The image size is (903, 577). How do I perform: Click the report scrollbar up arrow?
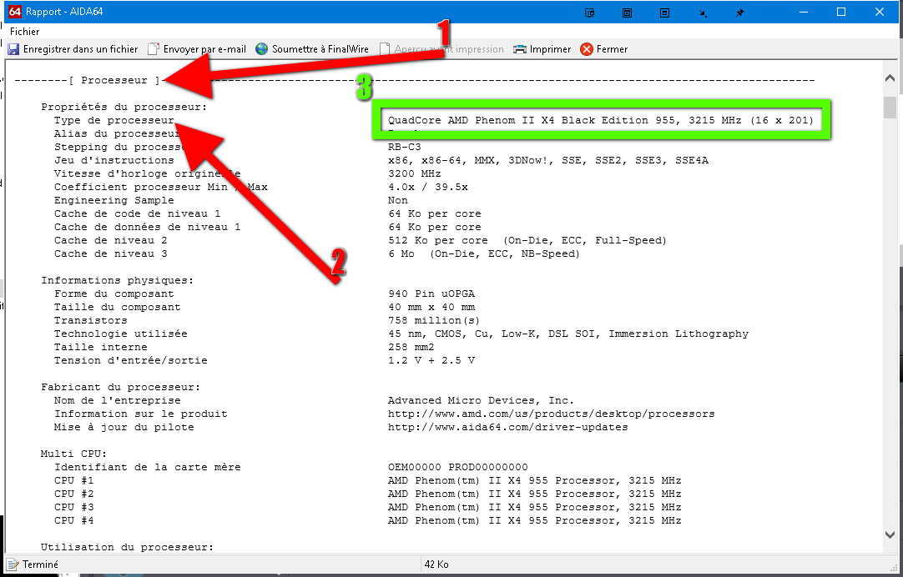(x=890, y=78)
